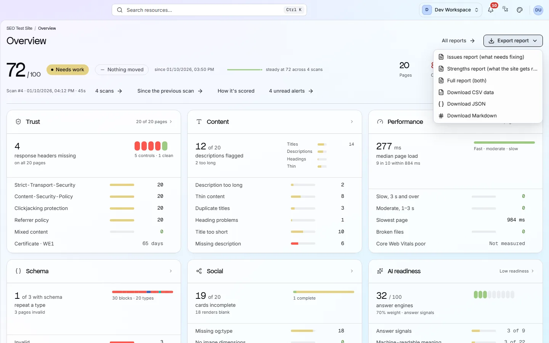
Task: Click the Needs work status badge
Action: (x=67, y=70)
